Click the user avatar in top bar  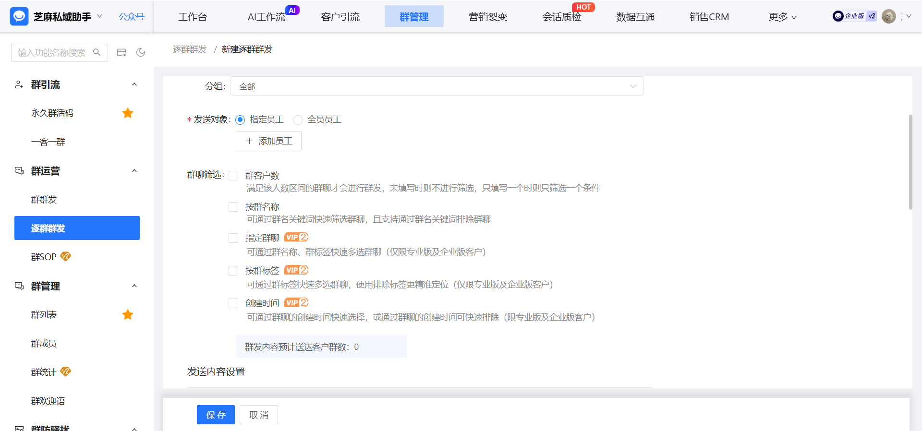click(x=889, y=16)
